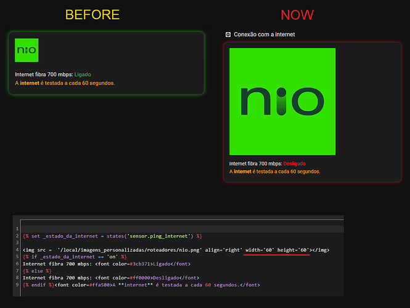Click the underlined width='60' attribute
The width and height of the screenshot is (410, 308).
click(260, 250)
